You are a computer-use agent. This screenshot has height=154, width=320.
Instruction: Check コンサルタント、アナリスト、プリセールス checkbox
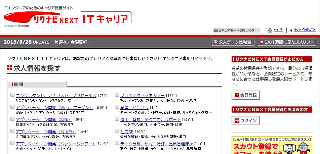point(12,95)
